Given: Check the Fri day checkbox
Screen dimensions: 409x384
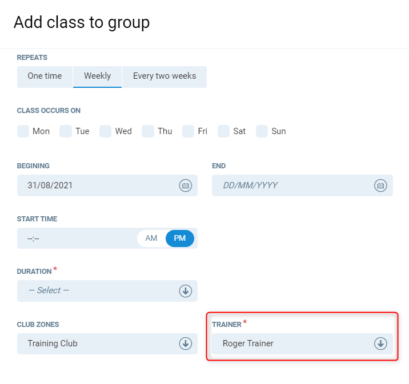Looking at the screenshot, I should tap(189, 131).
